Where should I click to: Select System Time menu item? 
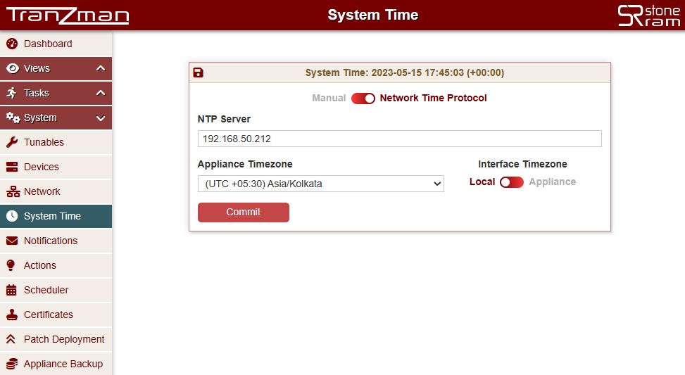[52, 216]
